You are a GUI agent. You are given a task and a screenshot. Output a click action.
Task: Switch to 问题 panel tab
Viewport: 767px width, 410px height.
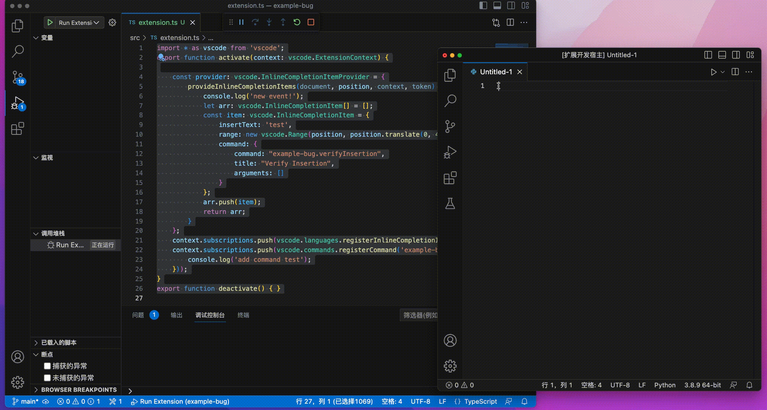pyautogui.click(x=138, y=315)
